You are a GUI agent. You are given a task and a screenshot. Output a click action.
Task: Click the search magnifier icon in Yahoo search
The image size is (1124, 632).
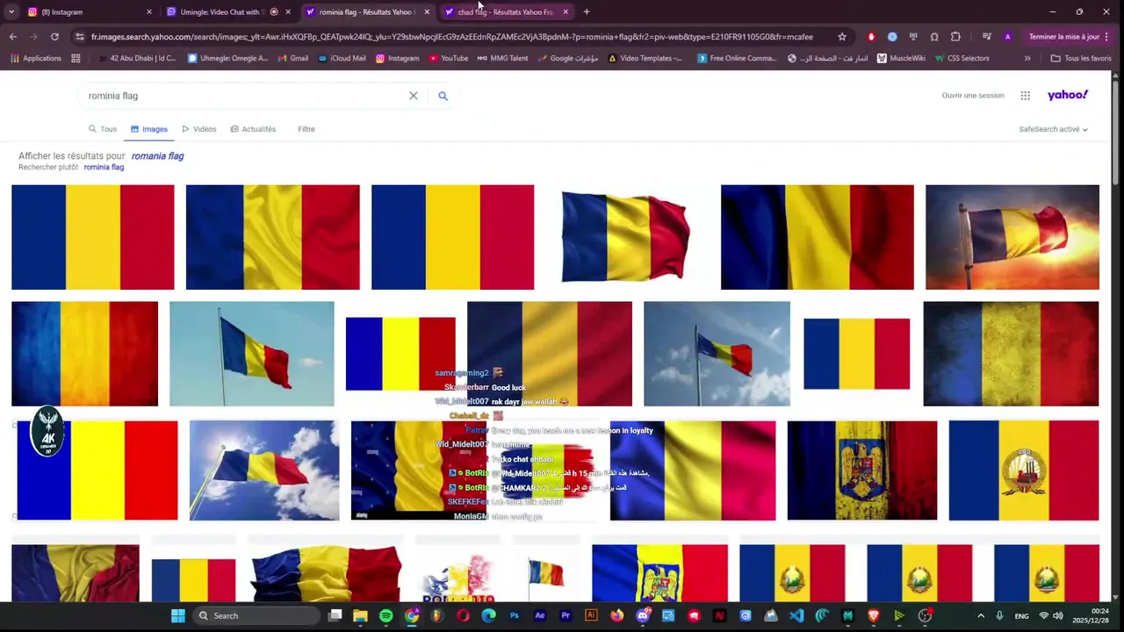tap(443, 96)
